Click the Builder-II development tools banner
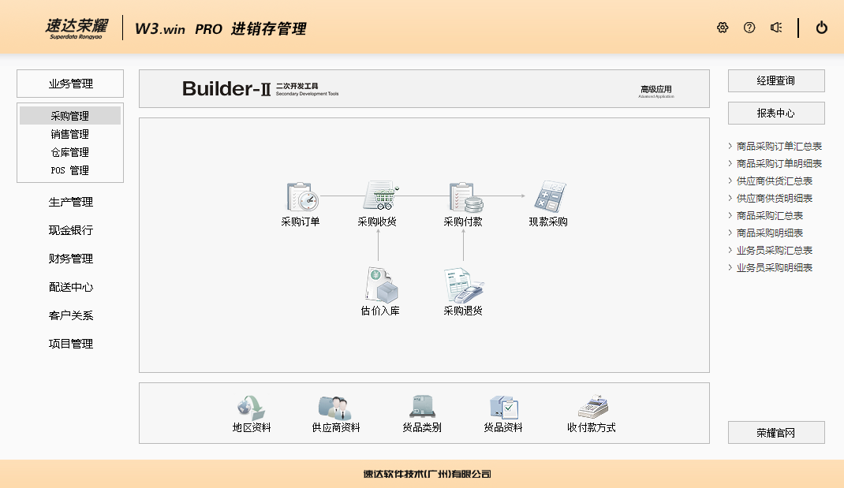844x488 pixels. click(424, 89)
